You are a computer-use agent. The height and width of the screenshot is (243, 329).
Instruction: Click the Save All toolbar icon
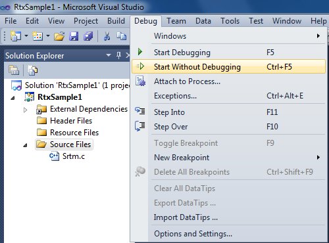click(88, 36)
